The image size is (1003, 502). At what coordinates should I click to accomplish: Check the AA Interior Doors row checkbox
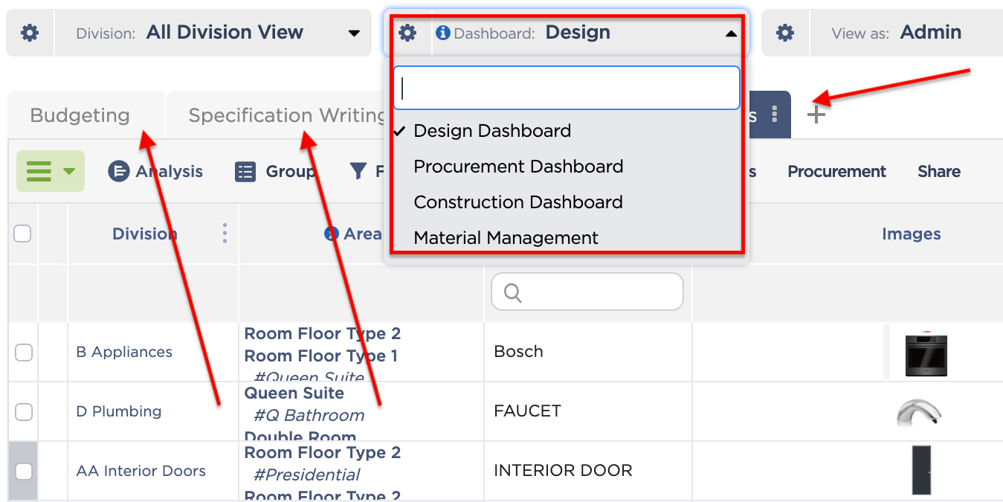pos(24,471)
